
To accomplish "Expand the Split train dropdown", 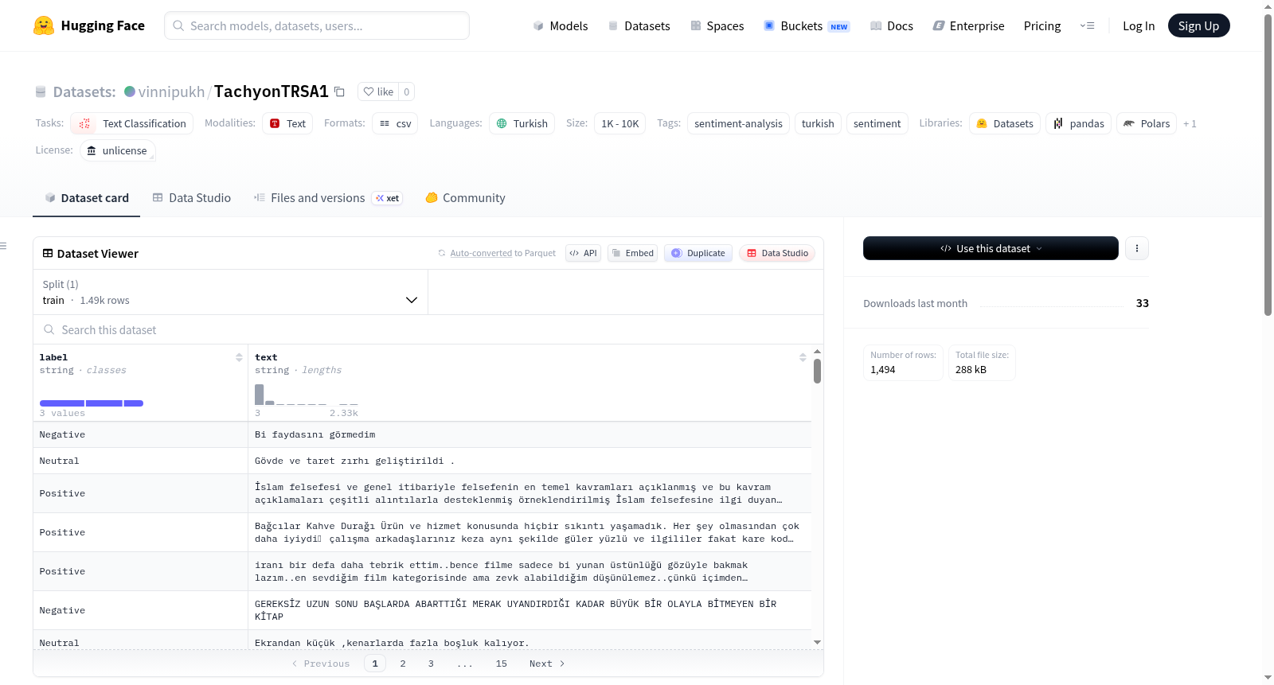I will click(230, 292).
